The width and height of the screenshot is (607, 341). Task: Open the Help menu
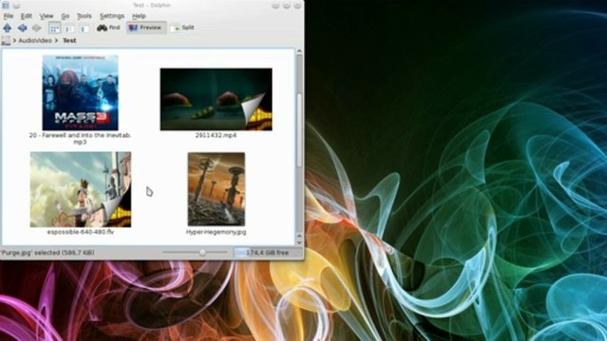tap(139, 16)
